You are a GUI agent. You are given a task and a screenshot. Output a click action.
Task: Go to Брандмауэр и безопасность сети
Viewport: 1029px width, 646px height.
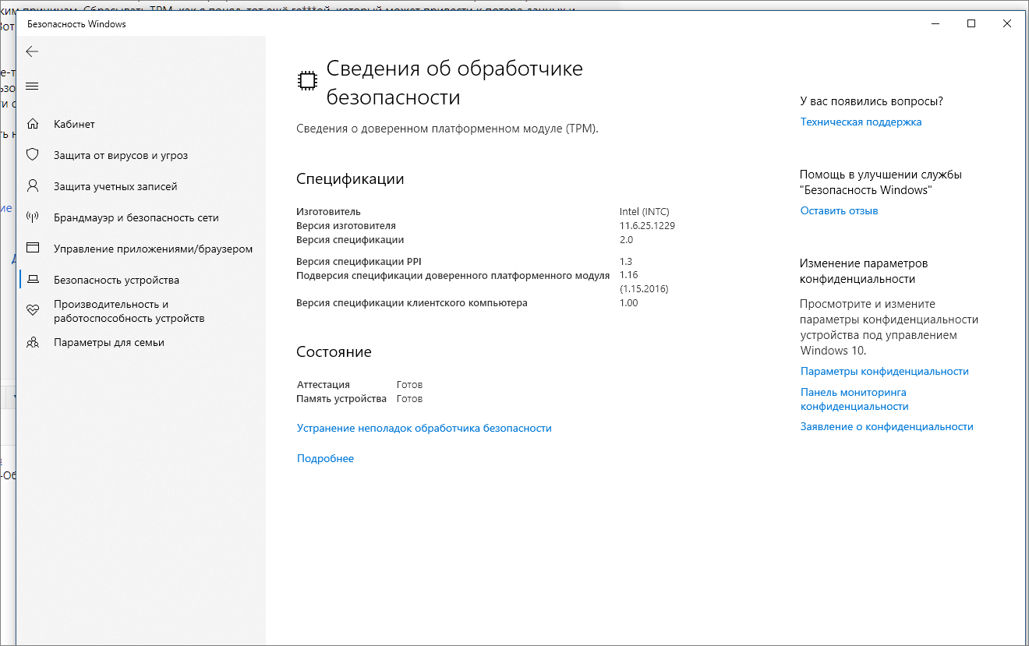click(136, 217)
